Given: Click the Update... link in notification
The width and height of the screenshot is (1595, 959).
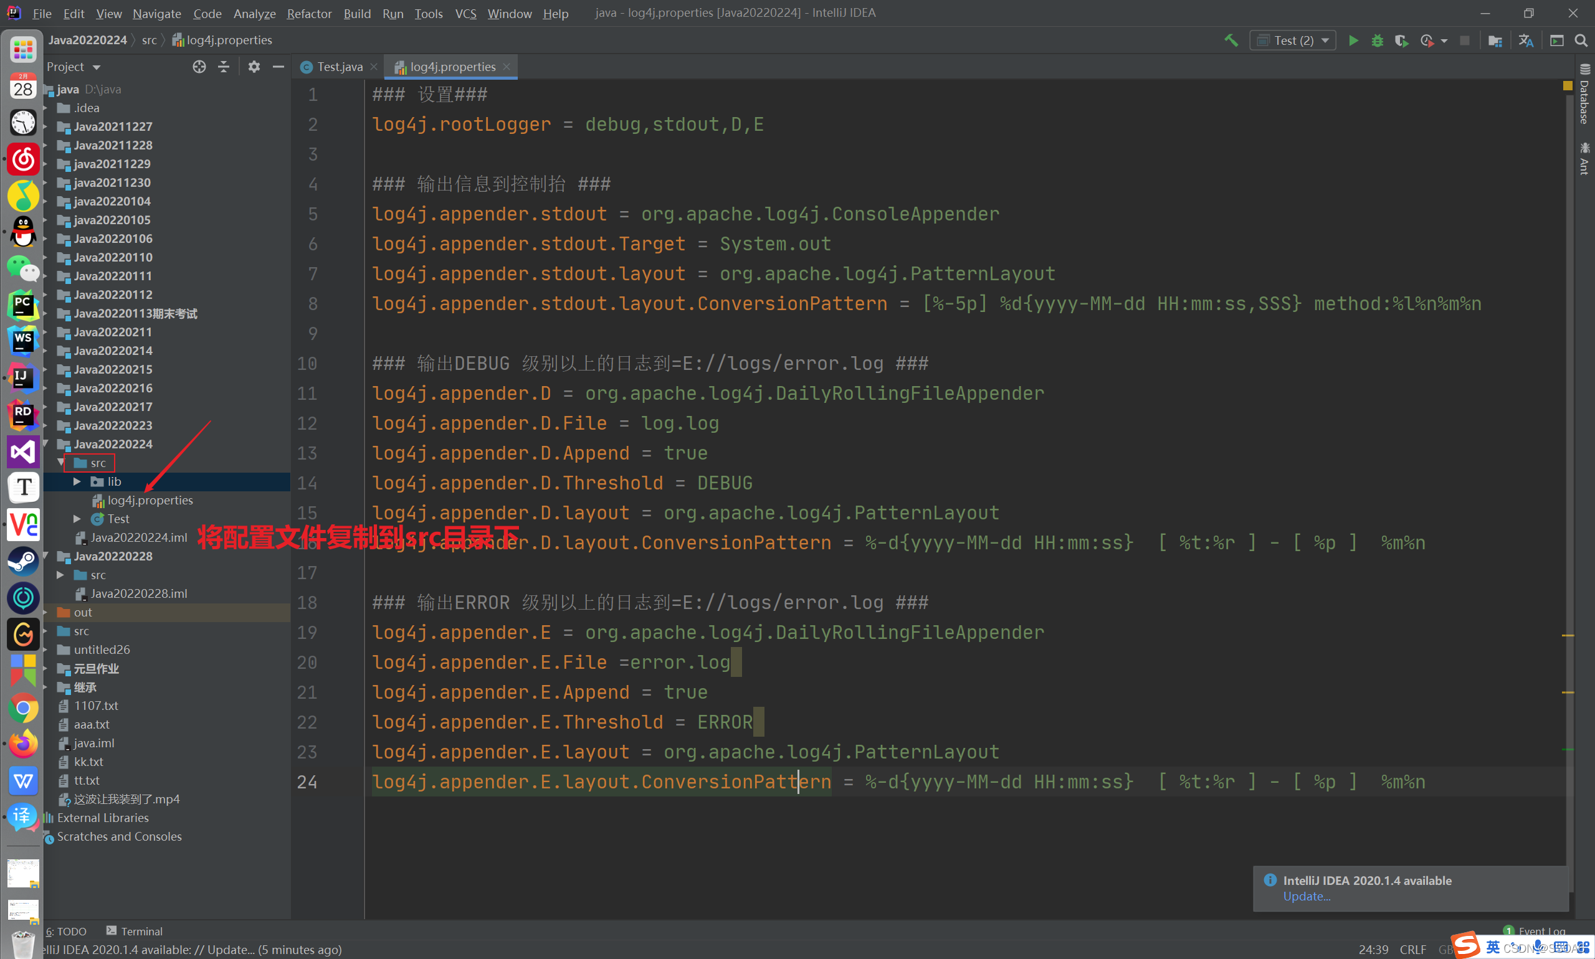Looking at the screenshot, I should coord(1307,896).
